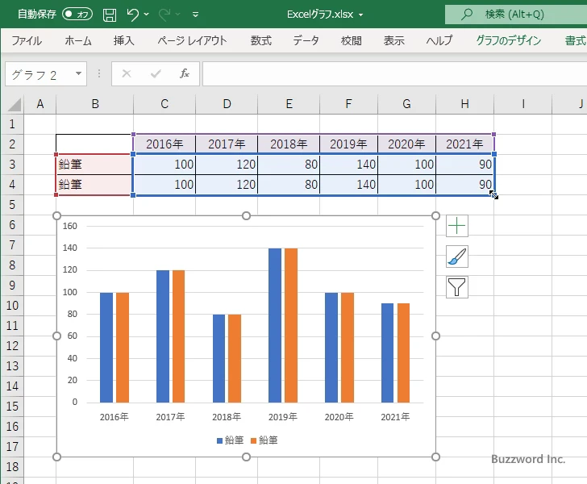Screen dimensions: 587x484
Task: Open the グラフのデザイン tab
Action: click(x=508, y=40)
